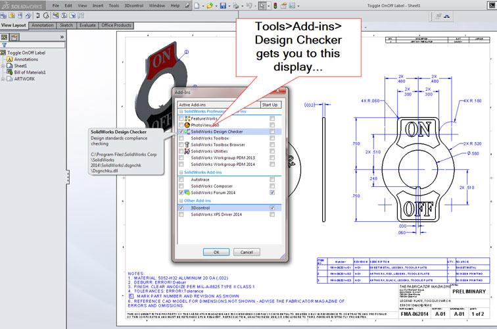Open the second manager panel tab icon
Image resolution: width=497 pixels, height=329 pixels.
(x=14, y=37)
